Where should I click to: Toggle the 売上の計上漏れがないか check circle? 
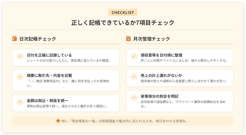pyautogui.click(x=134, y=77)
